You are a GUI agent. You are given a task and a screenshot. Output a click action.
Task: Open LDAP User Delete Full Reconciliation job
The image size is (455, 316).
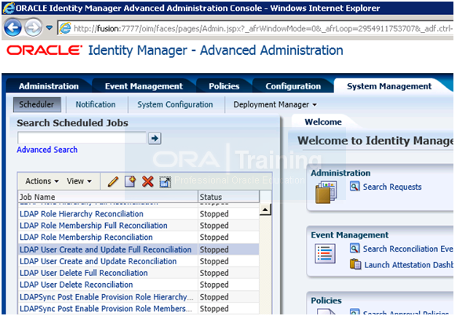(x=84, y=273)
